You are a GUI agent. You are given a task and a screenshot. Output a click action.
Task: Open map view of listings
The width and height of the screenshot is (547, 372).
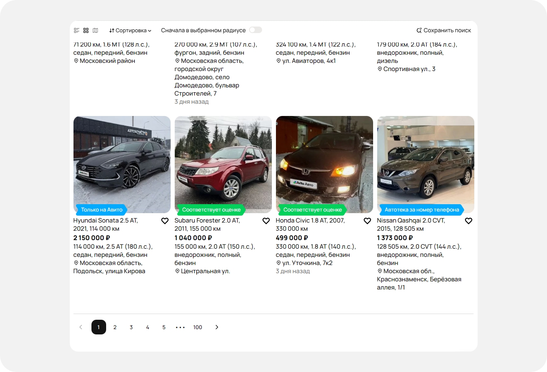[x=96, y=31]
